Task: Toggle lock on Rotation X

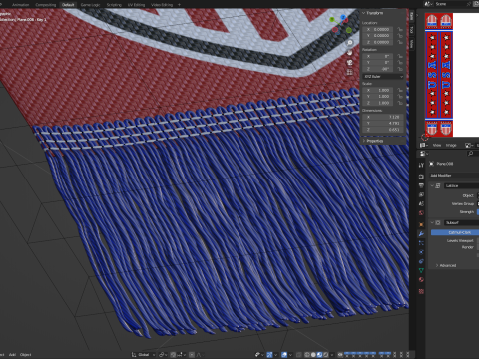Action: (400, 56)
